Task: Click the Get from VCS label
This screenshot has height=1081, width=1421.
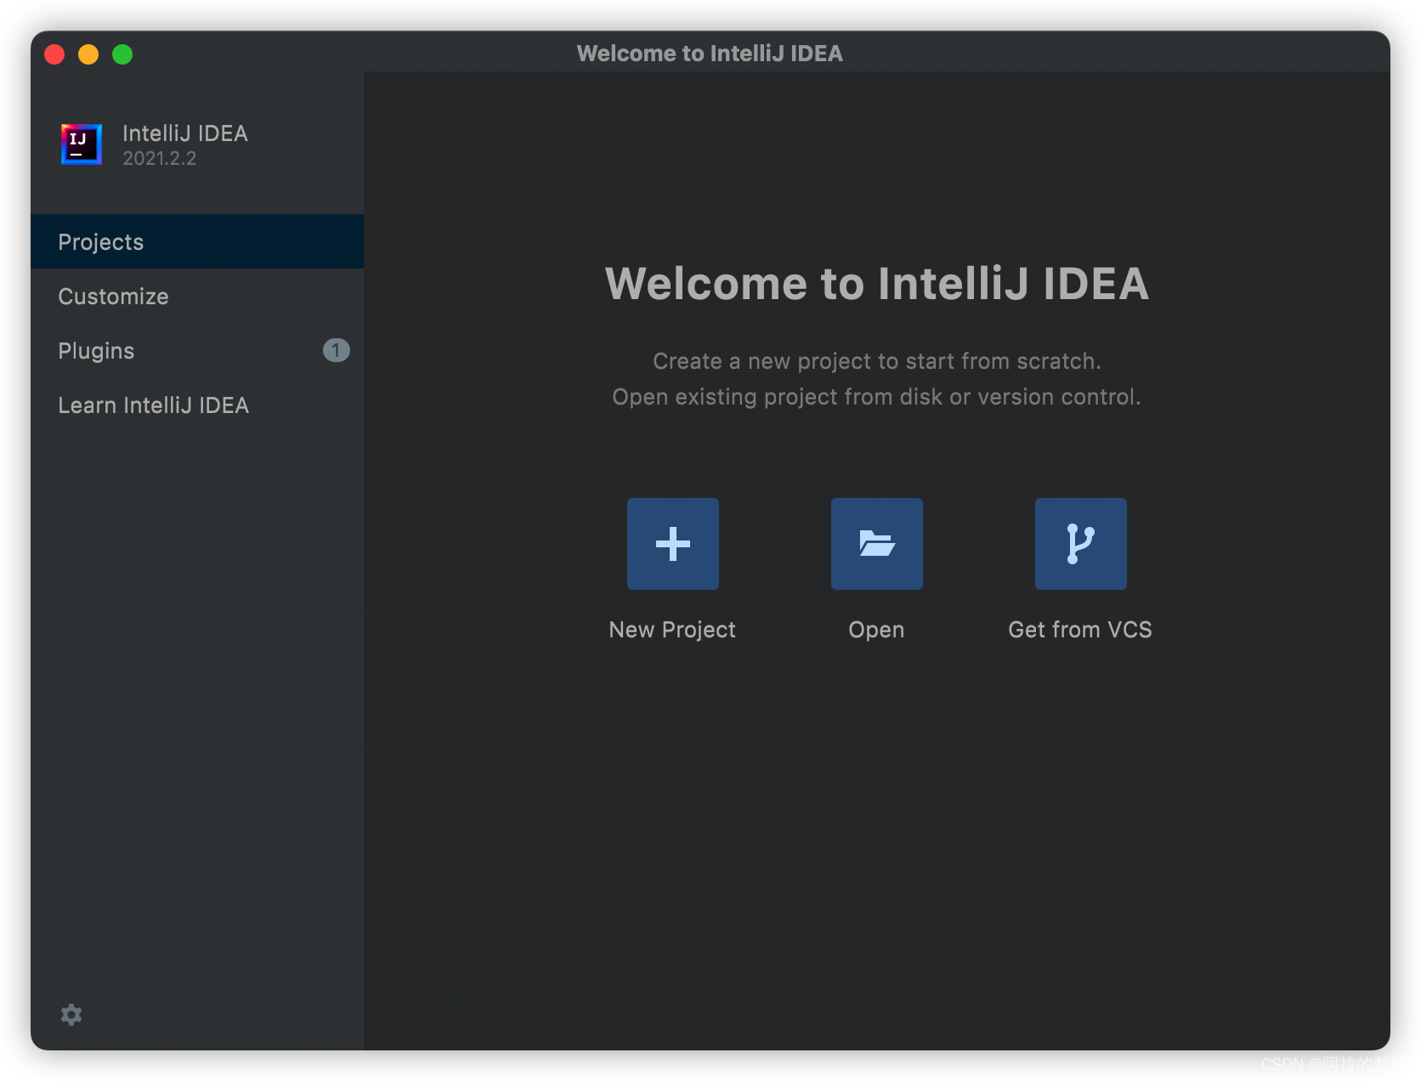Action: (1080, 630)
